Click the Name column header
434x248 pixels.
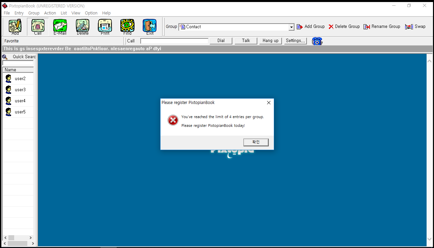coord(18,70)
